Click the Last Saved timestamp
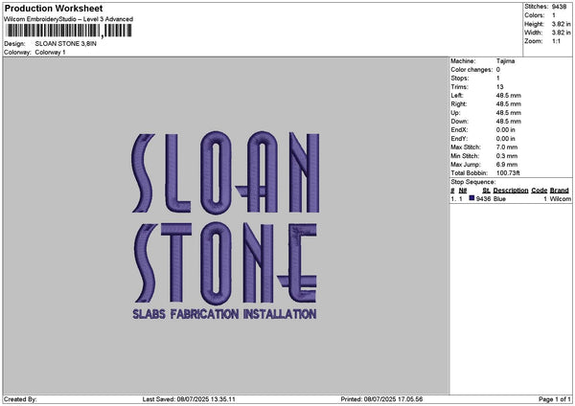The width and height of the screenshot is (575, 406). [189, 399]
